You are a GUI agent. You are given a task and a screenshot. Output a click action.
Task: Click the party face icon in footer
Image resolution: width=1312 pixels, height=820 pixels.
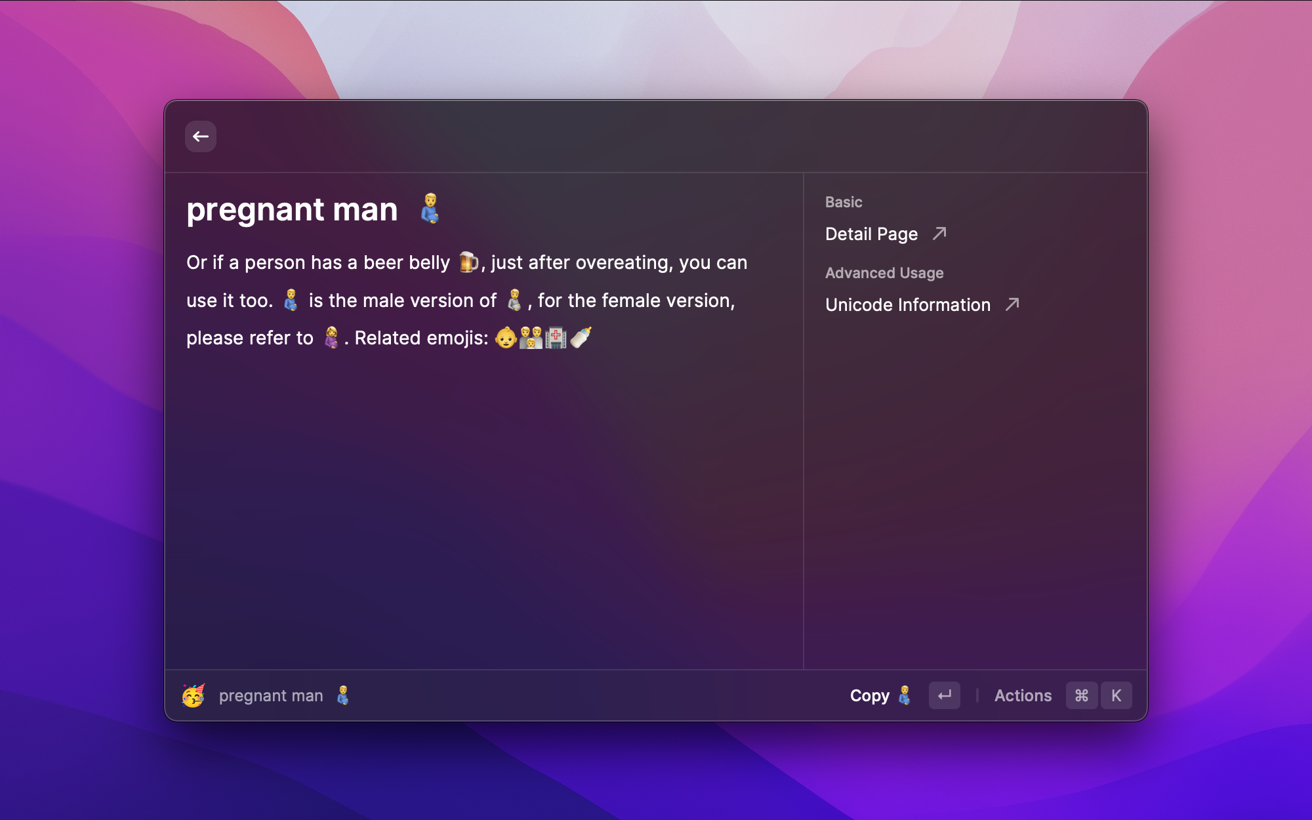194,695
